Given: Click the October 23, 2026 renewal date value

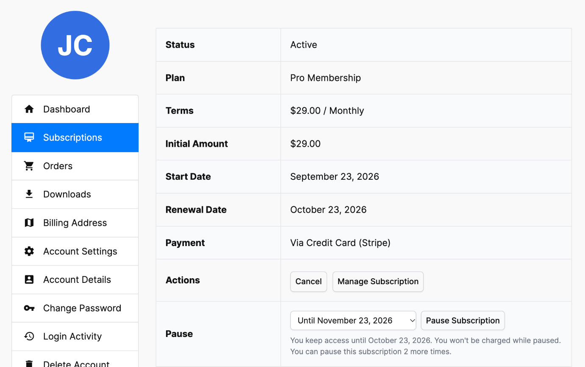Looking at the screenshot, I should 328,210.
